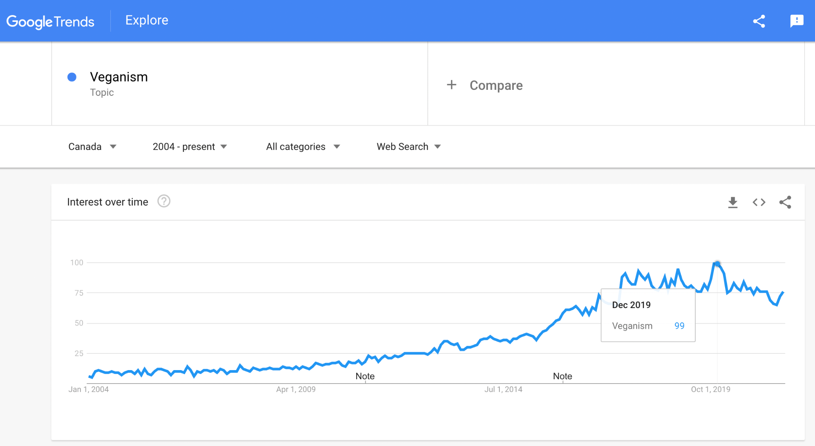The width and height of the screenshot is (815, 446).
Task: Share the interest over time chart
Action: [x=785, y=202]
